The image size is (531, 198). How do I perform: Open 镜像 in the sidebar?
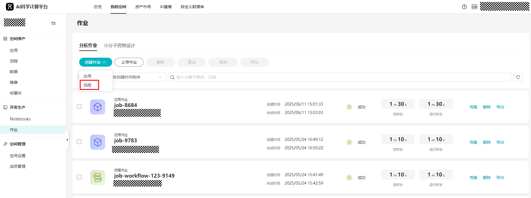tap(14, 82)
